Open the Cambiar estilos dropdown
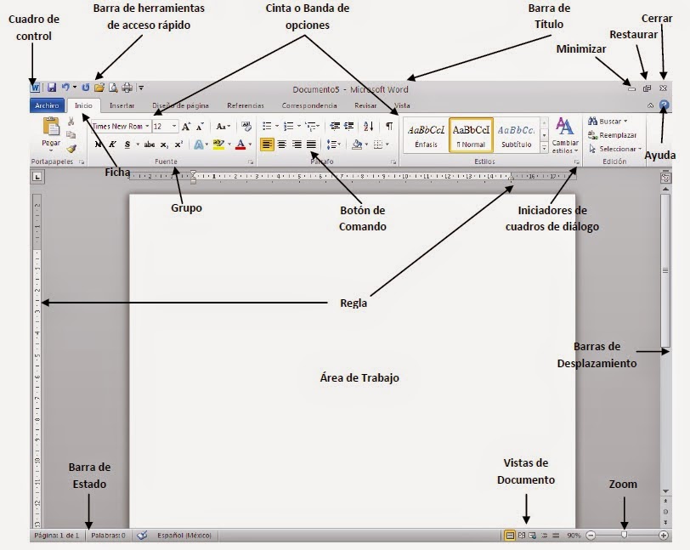The image size is (690, 550). pos(566,136)
